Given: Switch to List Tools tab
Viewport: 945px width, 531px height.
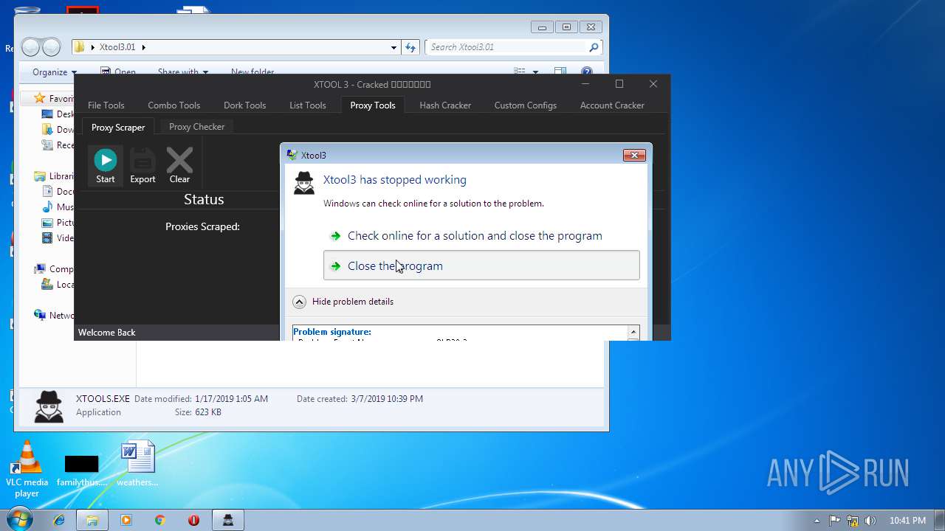Looking at the screenshot, I should (307, 105).
